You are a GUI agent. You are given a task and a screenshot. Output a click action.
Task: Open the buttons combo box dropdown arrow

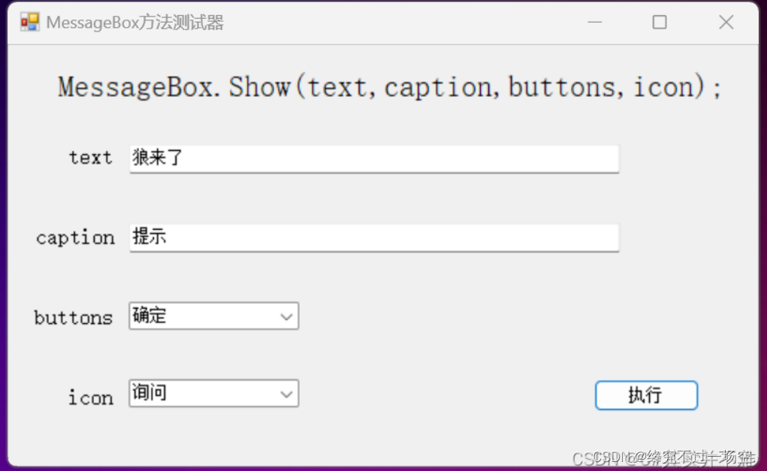[286, 316]
